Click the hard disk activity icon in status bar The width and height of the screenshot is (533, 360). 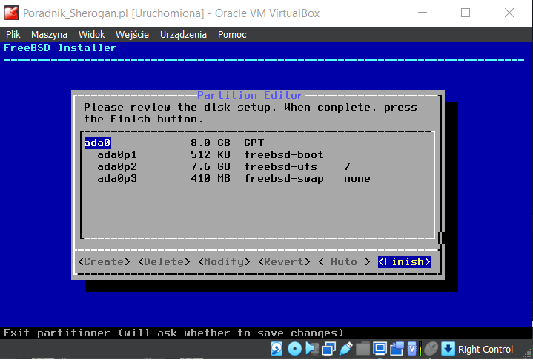[x=277, y=349]
